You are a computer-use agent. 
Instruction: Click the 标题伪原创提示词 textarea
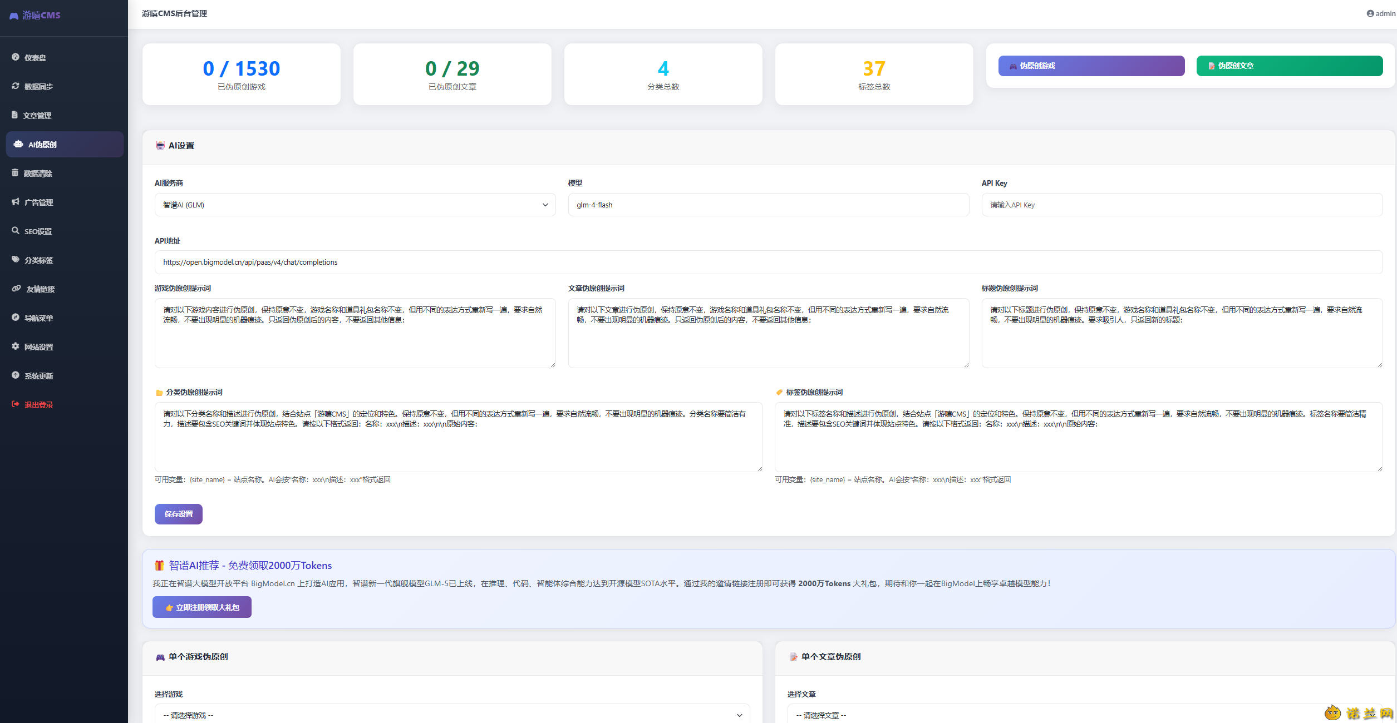[1182, 333]
